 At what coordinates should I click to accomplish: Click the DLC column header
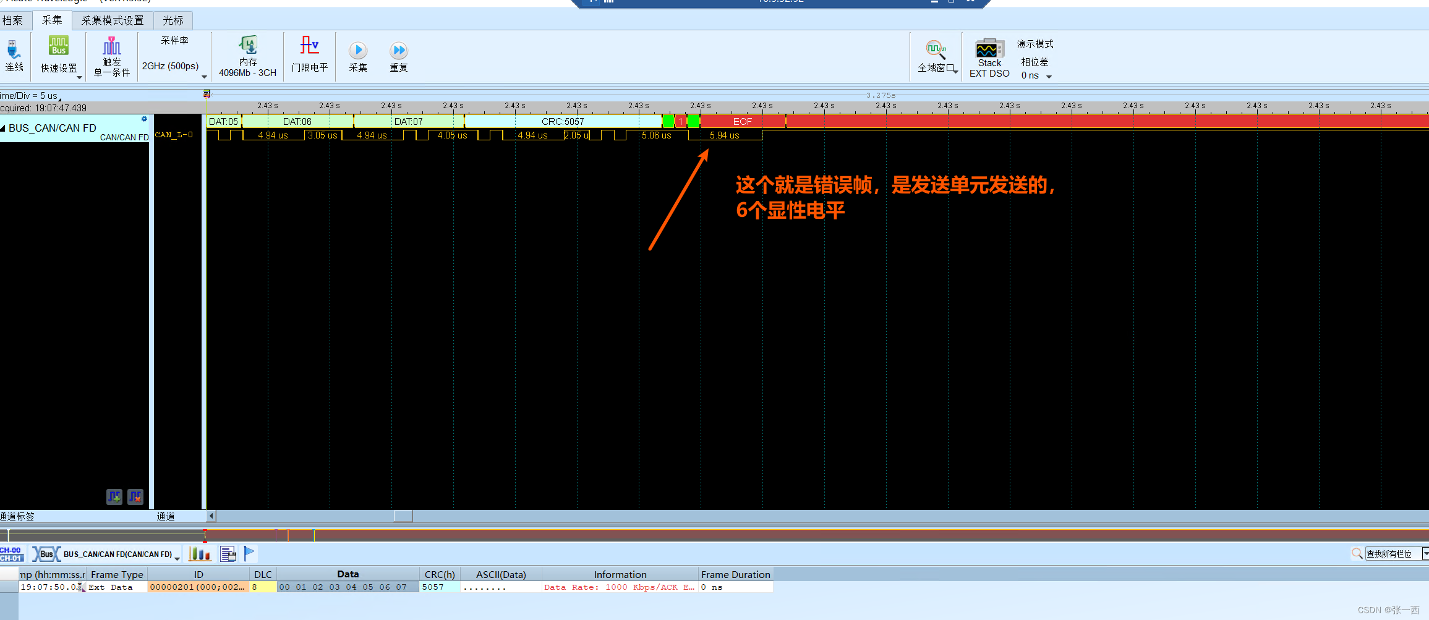click(263, 574)
